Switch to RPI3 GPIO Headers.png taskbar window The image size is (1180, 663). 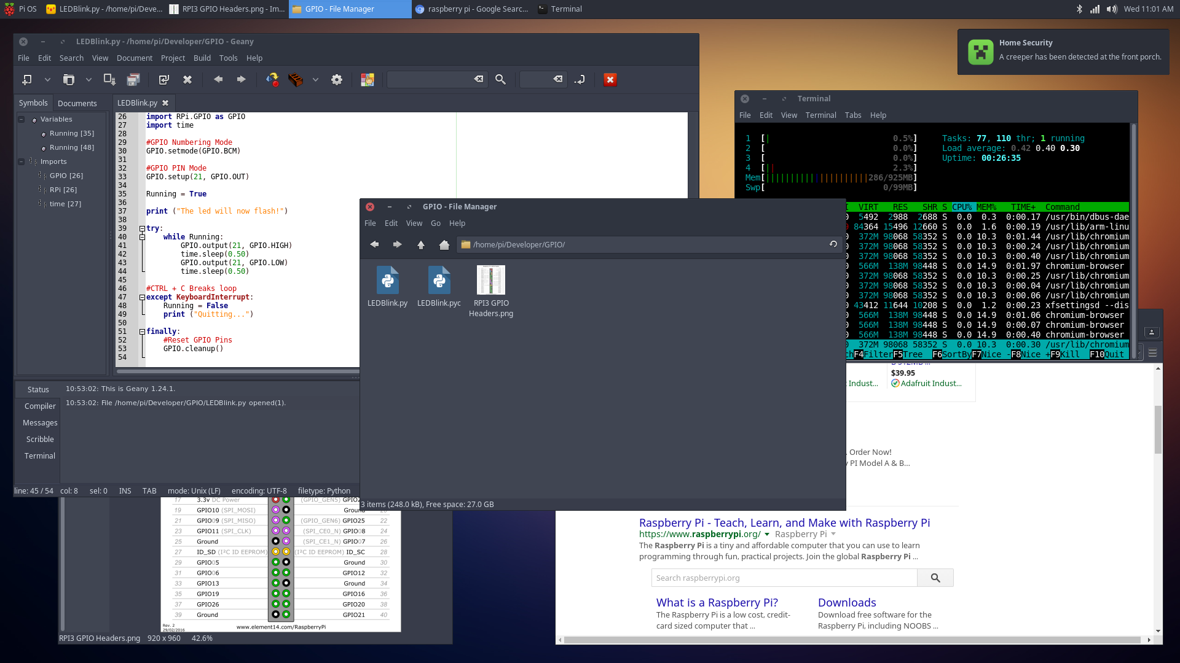click(227, 9)
